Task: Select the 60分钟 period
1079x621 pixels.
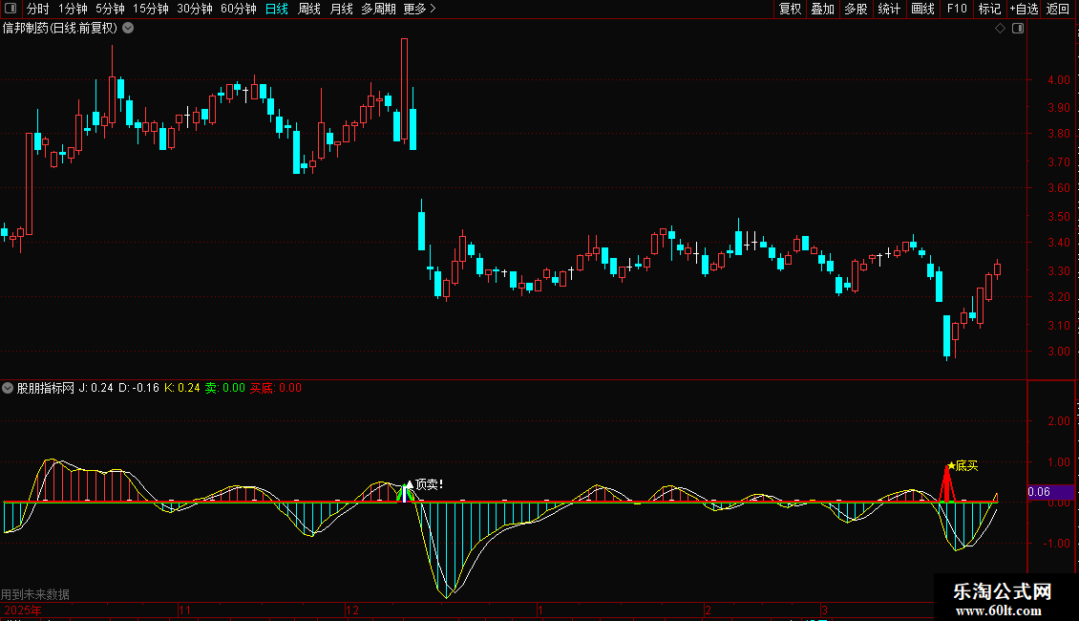Action: (239, 9)
